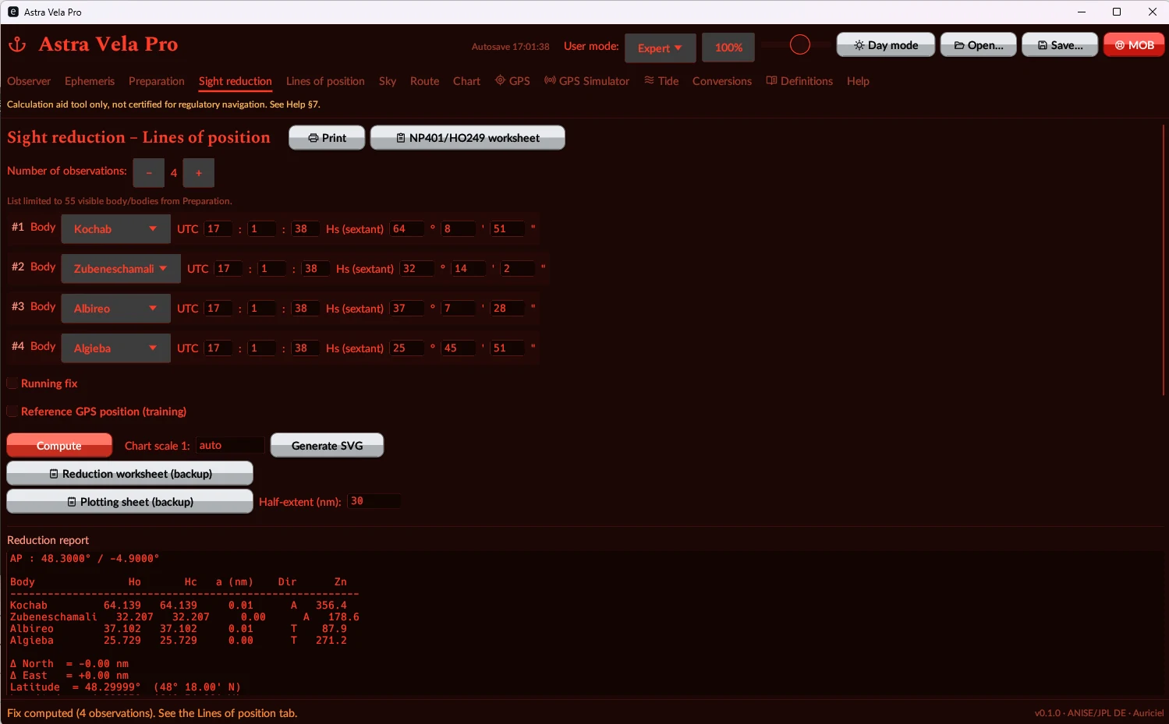Expand the Zubeneschamali body dropdown
Viewport: 1169px width, 724px height.
click(x=121, y=269)
